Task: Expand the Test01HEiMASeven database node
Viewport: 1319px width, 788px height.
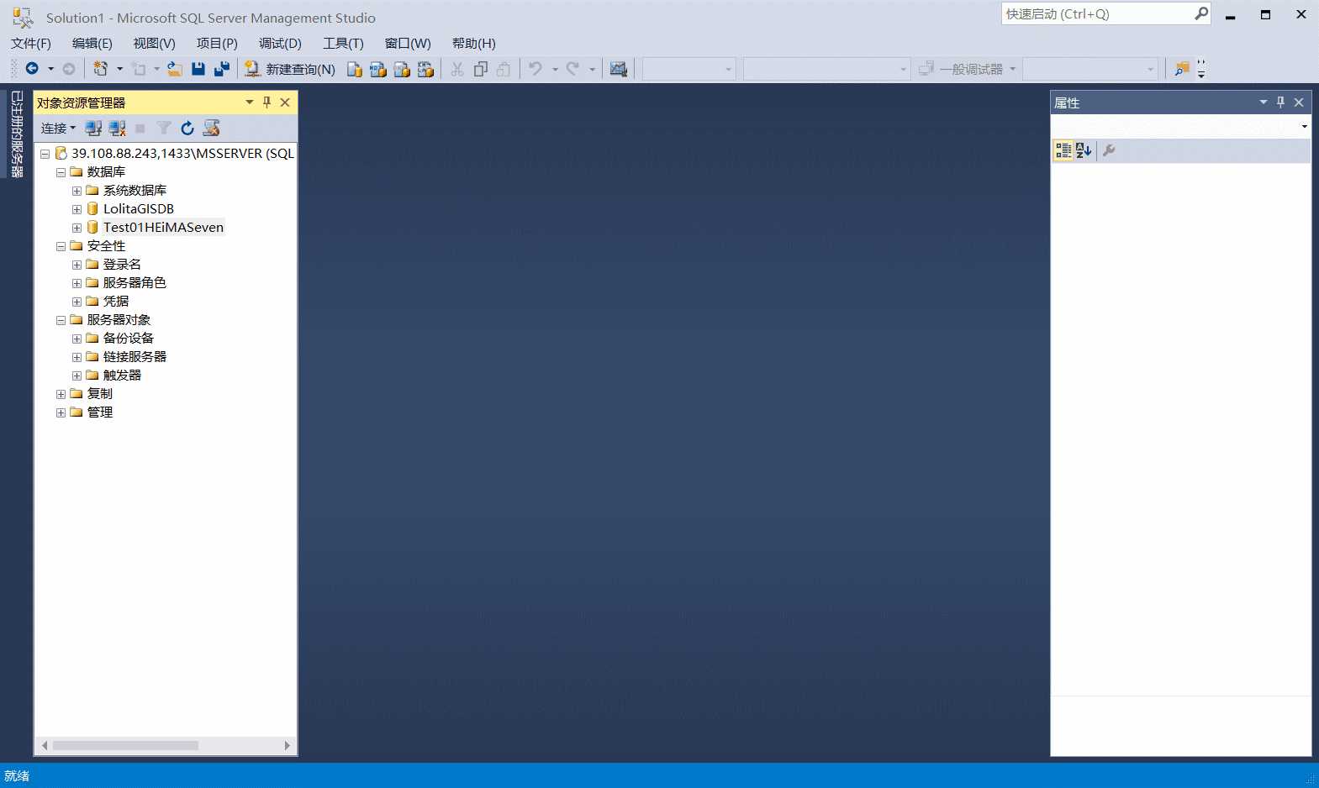Action: pos(77,228)
